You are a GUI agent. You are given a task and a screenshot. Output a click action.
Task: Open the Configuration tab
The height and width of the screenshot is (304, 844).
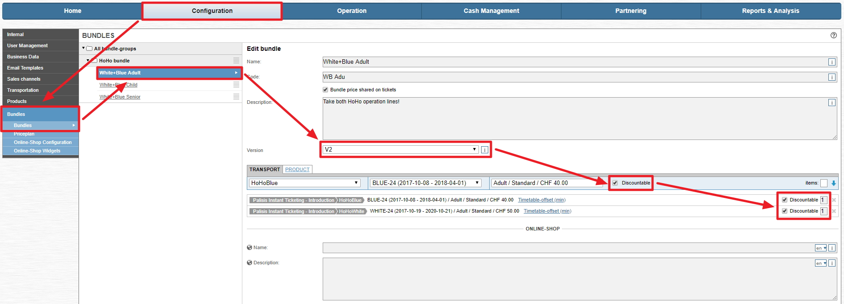click(212, 11)
